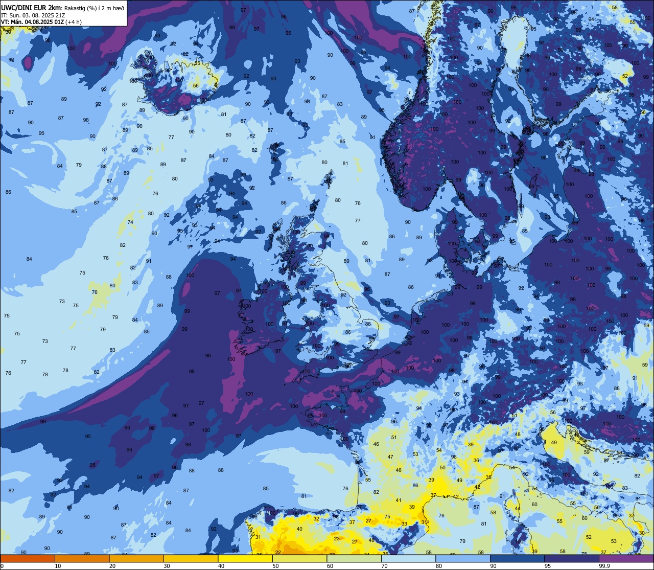Viewport: 654px width, 570px height.
Task: Click the "70" tick label on legend scale
Action: coord(384,566)
